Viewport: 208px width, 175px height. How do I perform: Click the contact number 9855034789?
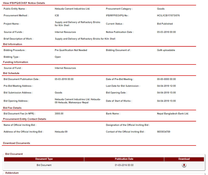(x=164, y=132)
